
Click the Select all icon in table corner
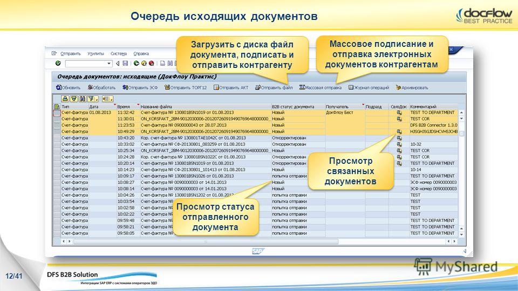(57, 107)
